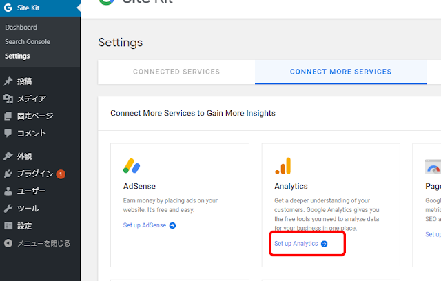The width and height of the screenshot is (441, 281).
Task: Click the speech bubble icon for コメント
Action: click(x=8, y=133)
